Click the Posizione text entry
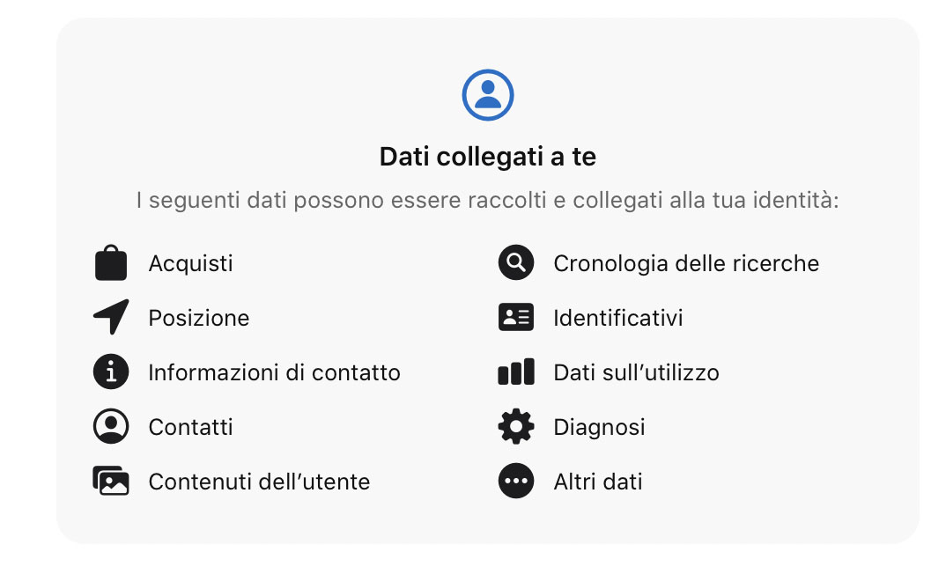 click(199, 318)
